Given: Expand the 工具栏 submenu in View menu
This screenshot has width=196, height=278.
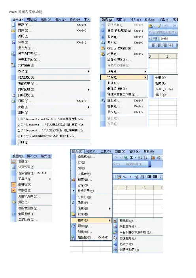Looking at the screenshot, I should click(x=50, y=179).
